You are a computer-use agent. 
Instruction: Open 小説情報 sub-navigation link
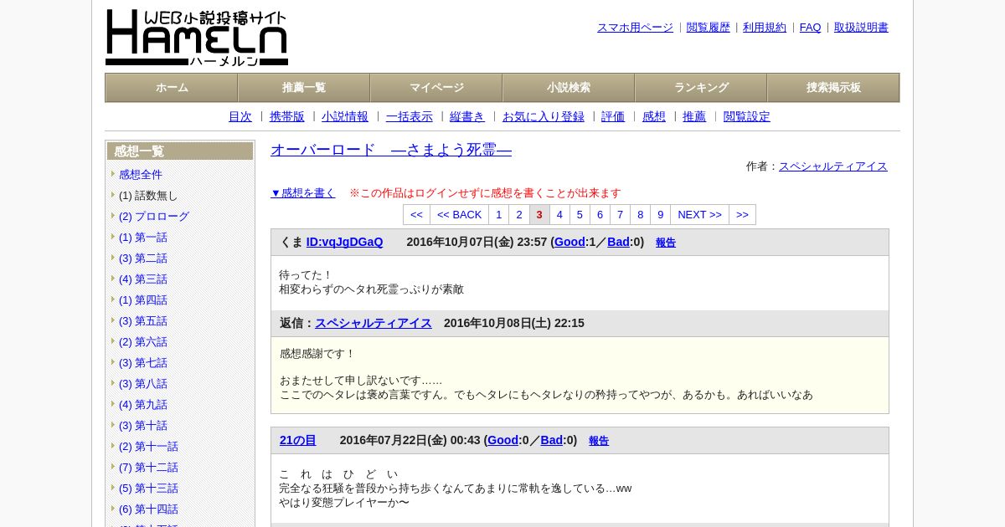[345, 117]
